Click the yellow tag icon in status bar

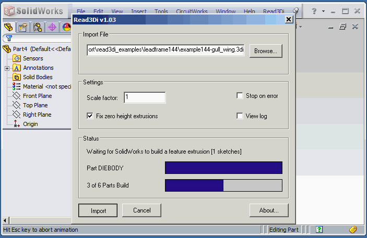353,230
